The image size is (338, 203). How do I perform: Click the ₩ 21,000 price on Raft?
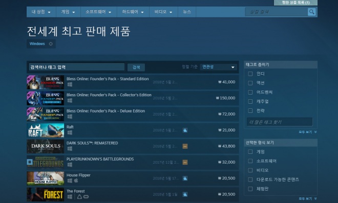pyautogui.click(x=226, y=130)
